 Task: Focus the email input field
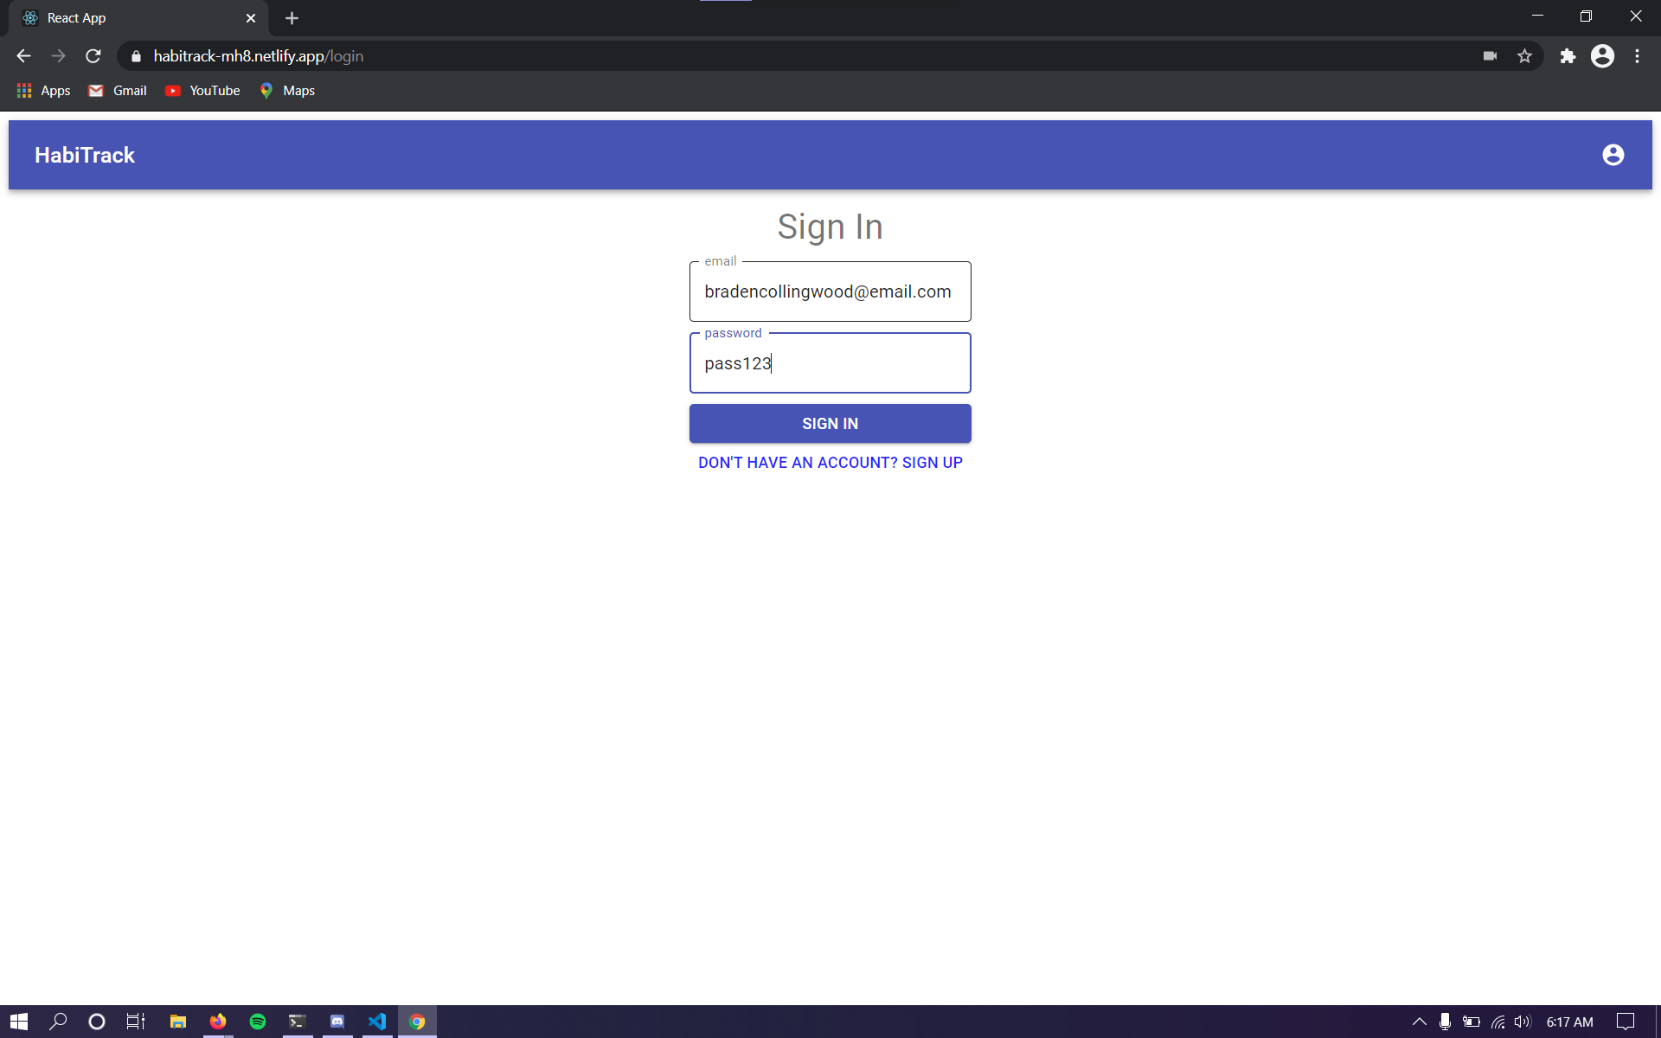830,292
